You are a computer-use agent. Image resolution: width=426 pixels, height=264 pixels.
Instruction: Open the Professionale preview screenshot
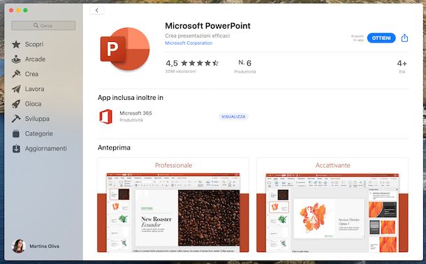pyautogui.click(x=173, y=205)
